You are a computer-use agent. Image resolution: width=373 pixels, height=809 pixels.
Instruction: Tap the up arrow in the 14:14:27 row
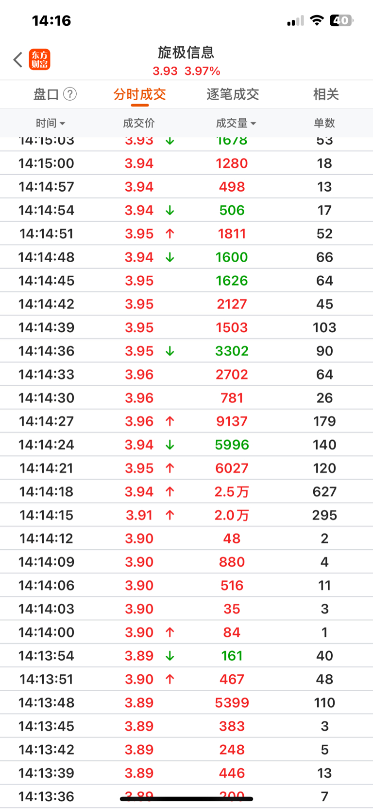point(170,421)
